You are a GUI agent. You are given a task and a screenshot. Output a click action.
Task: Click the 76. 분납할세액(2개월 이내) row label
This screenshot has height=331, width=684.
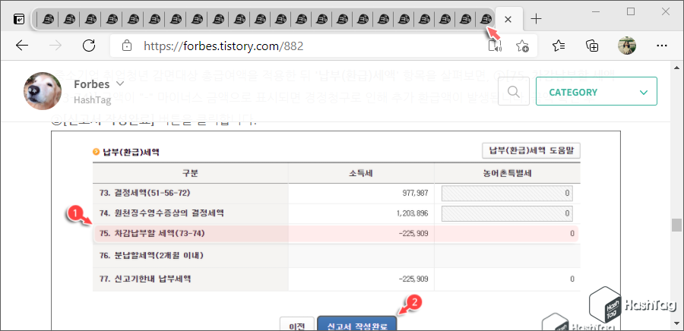click(x=151, y=256)
